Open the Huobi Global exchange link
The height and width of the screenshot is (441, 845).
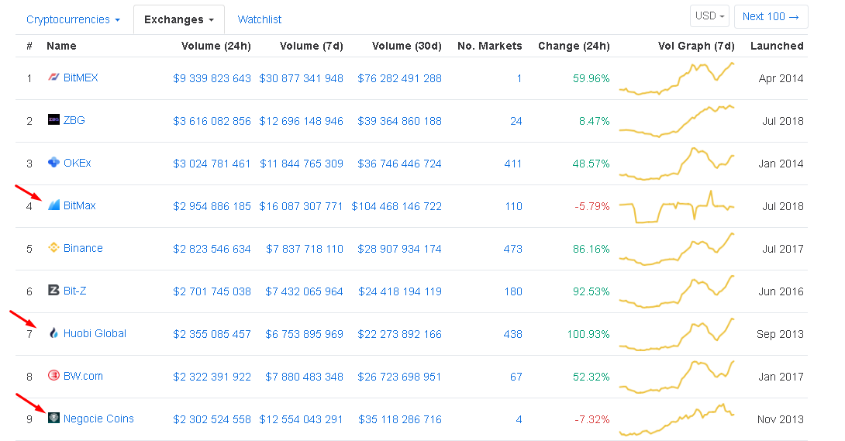[x=95, y=333]
